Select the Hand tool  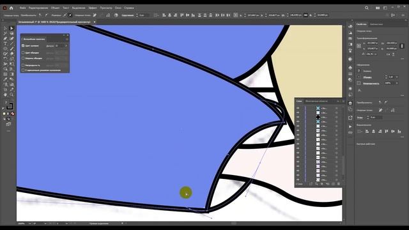pyautogui.click(x=5, y=95)
